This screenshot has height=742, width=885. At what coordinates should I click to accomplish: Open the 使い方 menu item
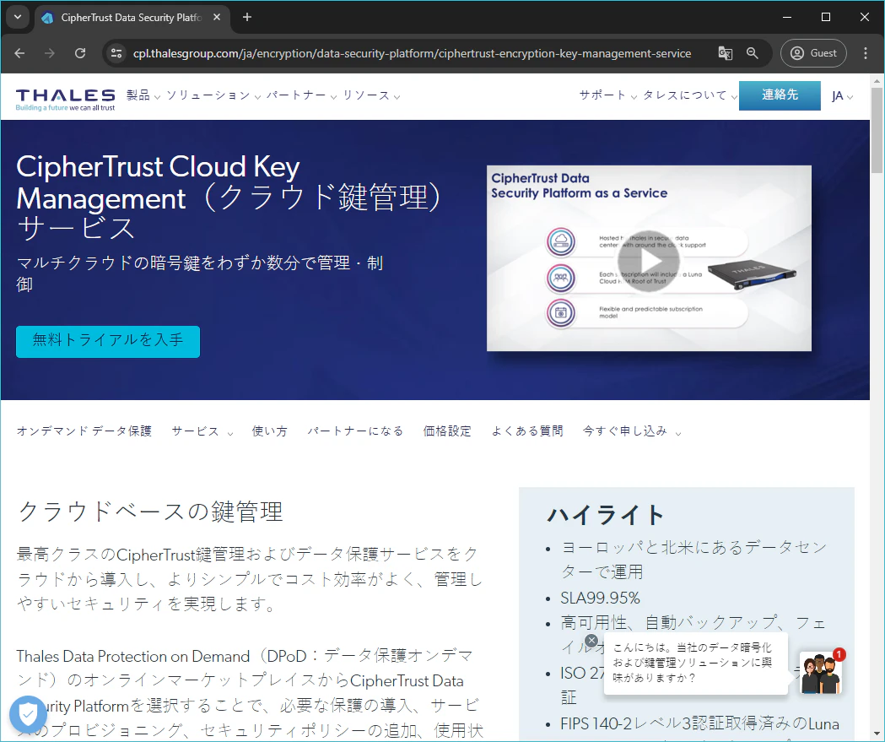coord(269,431)
